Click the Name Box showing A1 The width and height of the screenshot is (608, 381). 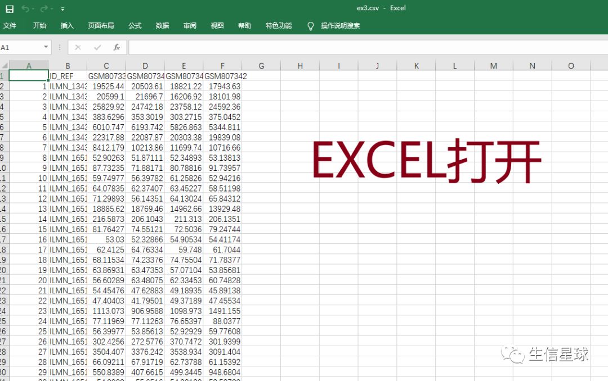point(21,47)
